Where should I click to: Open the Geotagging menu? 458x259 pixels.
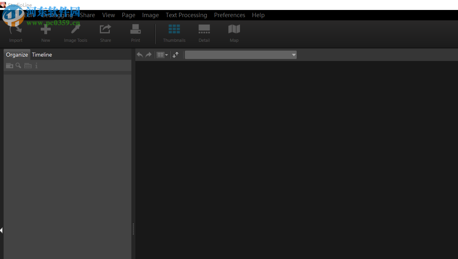[57, 15]
